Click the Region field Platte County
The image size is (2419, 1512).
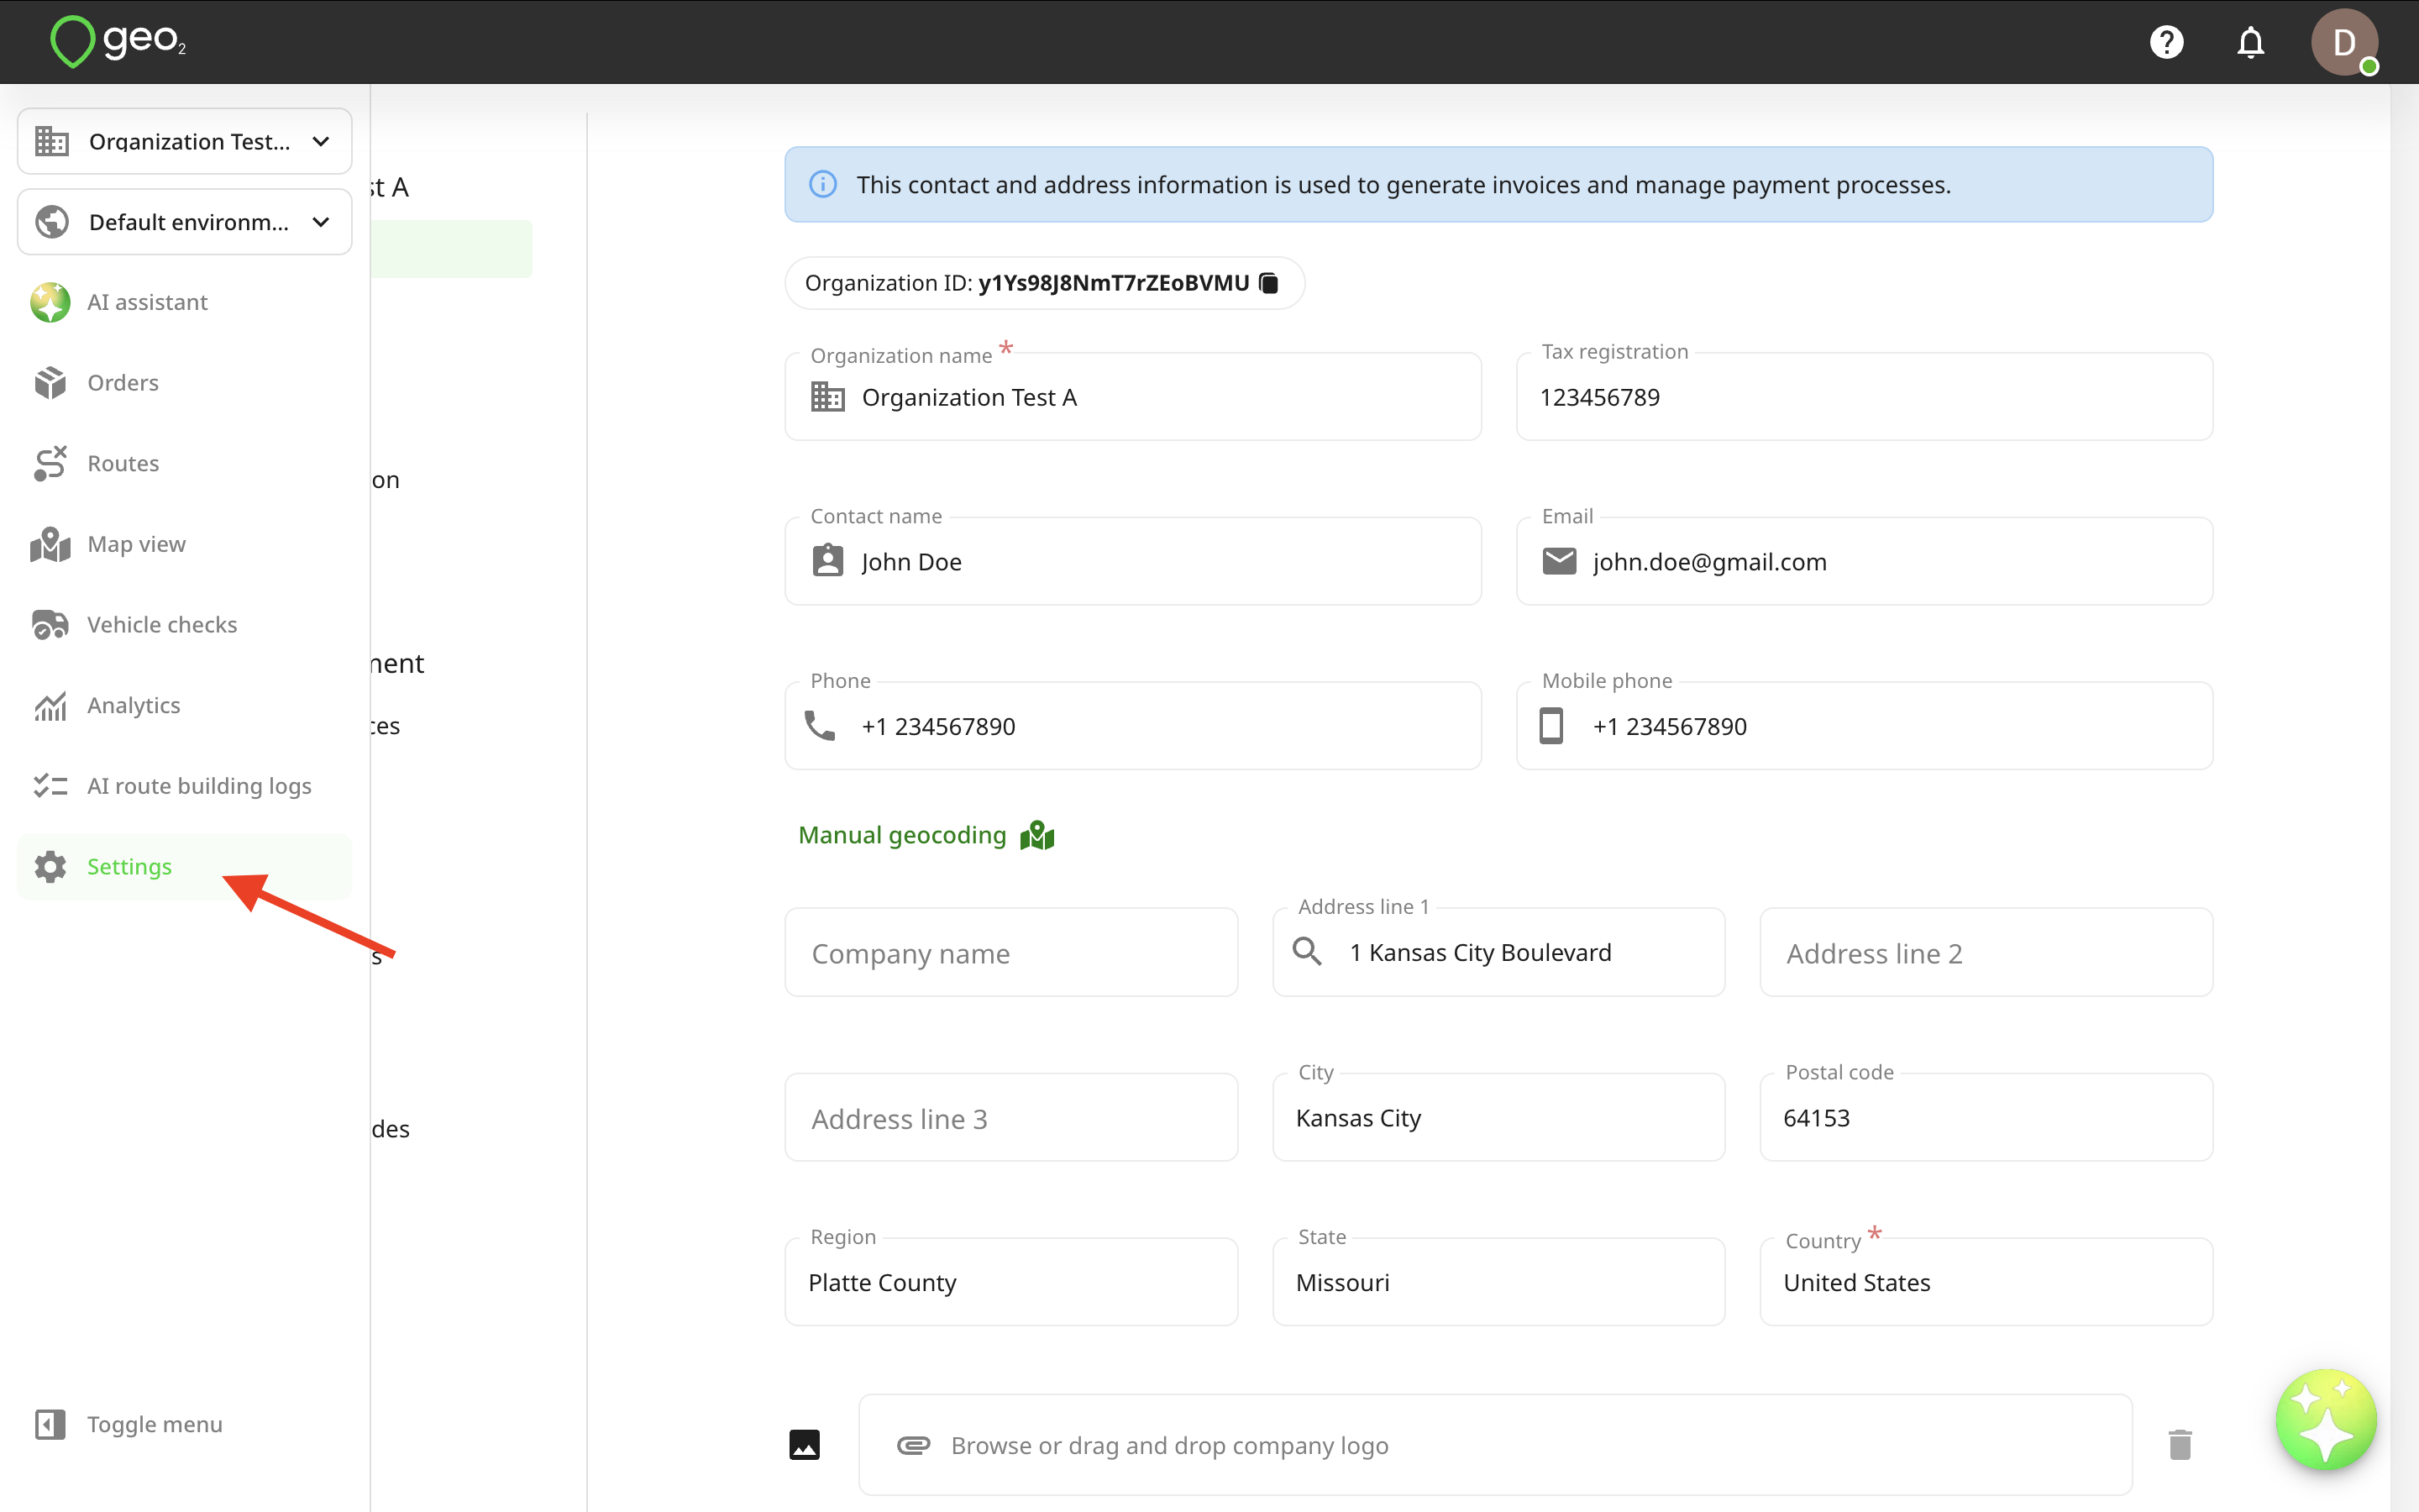pos(1011,1282)
